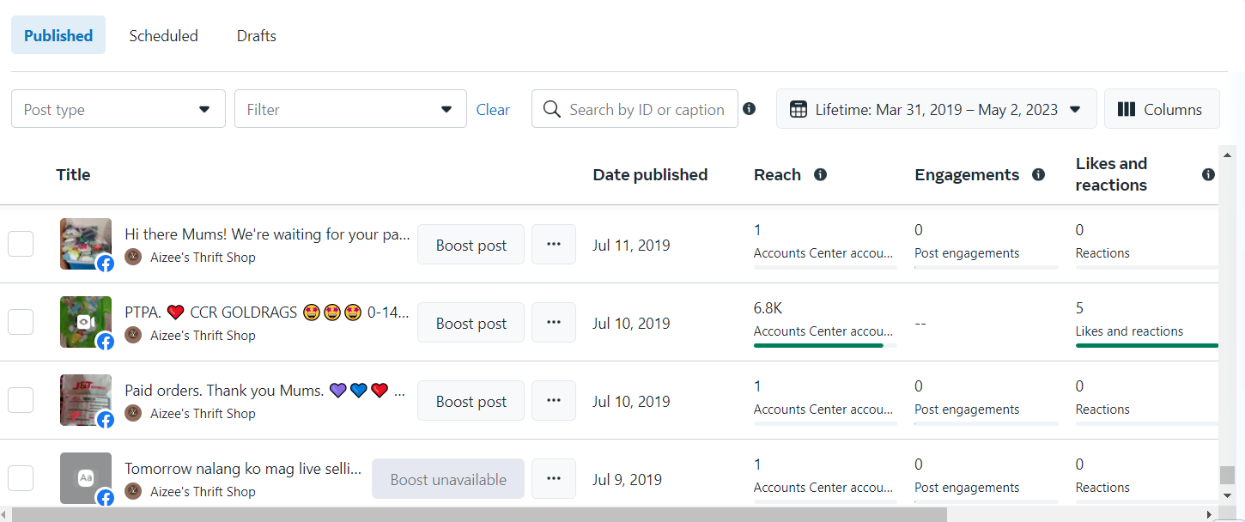Check the Paid orders post checkbox
The image size is (1245, 522).
pyautogui.click(x=21, y=400)
